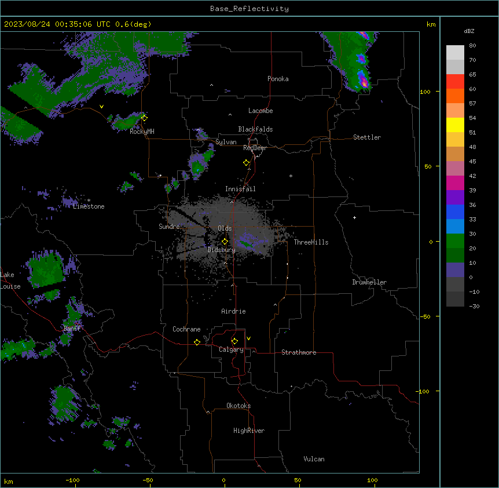Click the Blackfalds city label
499x488 pixels.
[255, 129]
